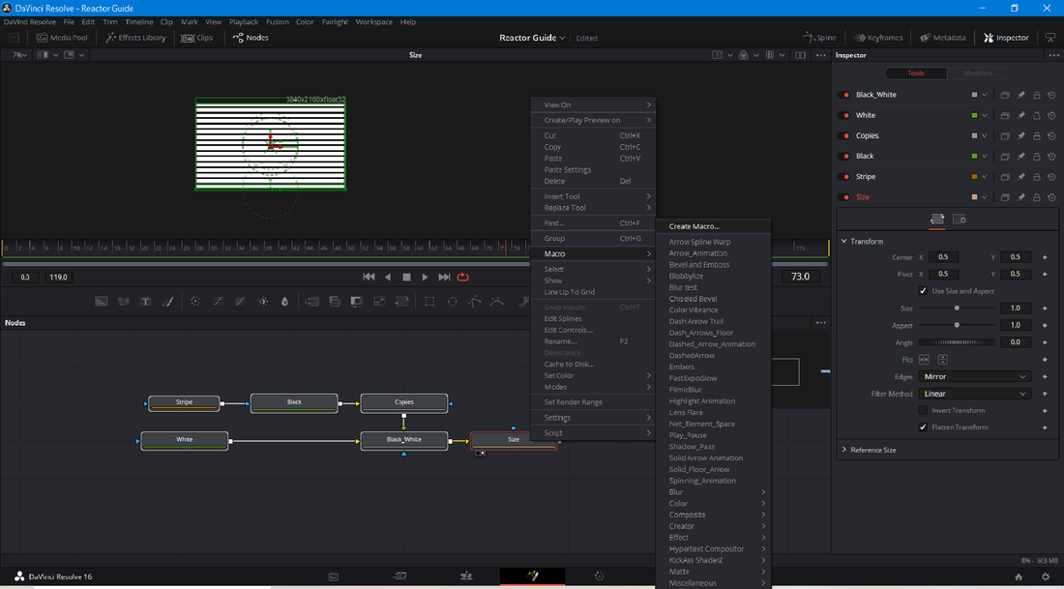Choose Create Macro... from the submenu

(694, 226)
